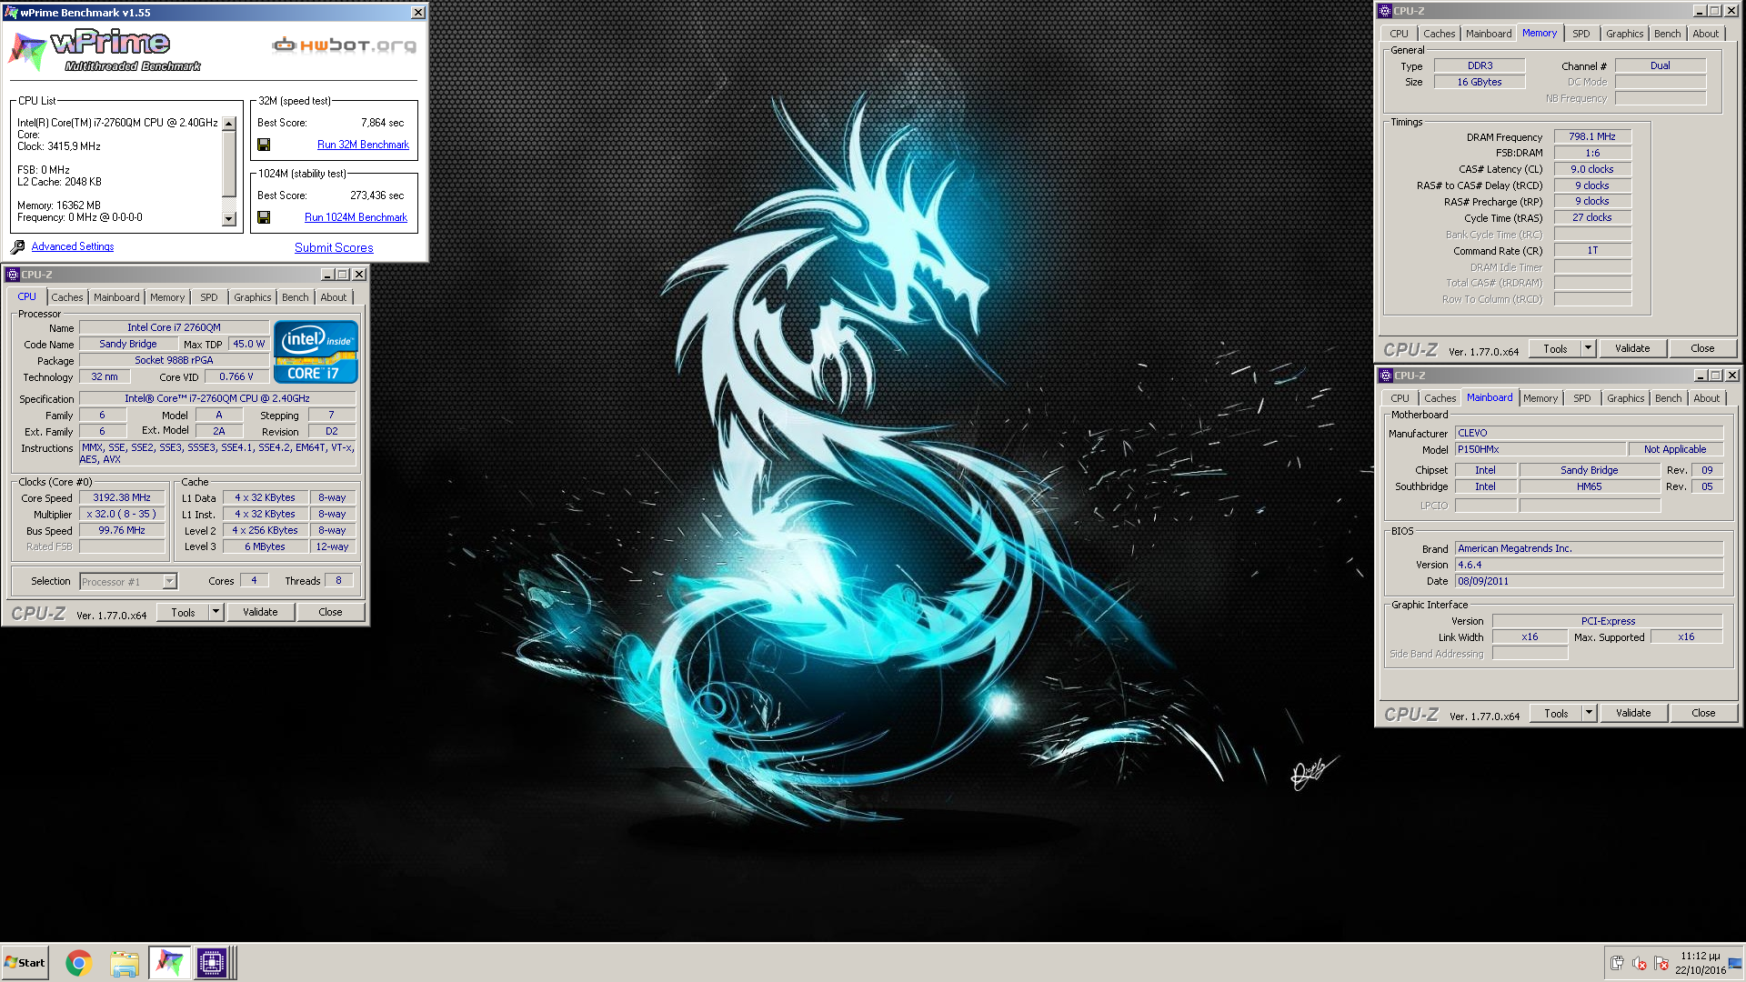Click the Show Desktop icon in tray

[1735, 963]
